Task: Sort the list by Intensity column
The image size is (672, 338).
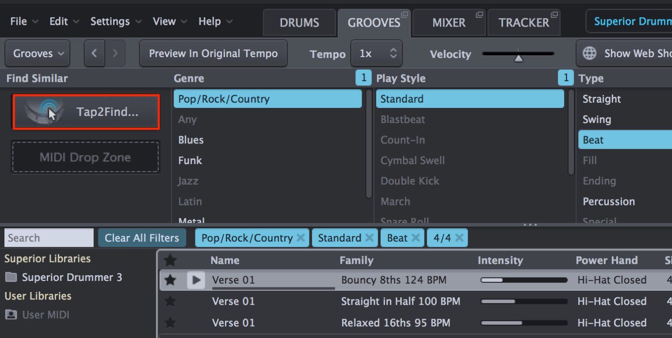Action: (x=500, y=261)
